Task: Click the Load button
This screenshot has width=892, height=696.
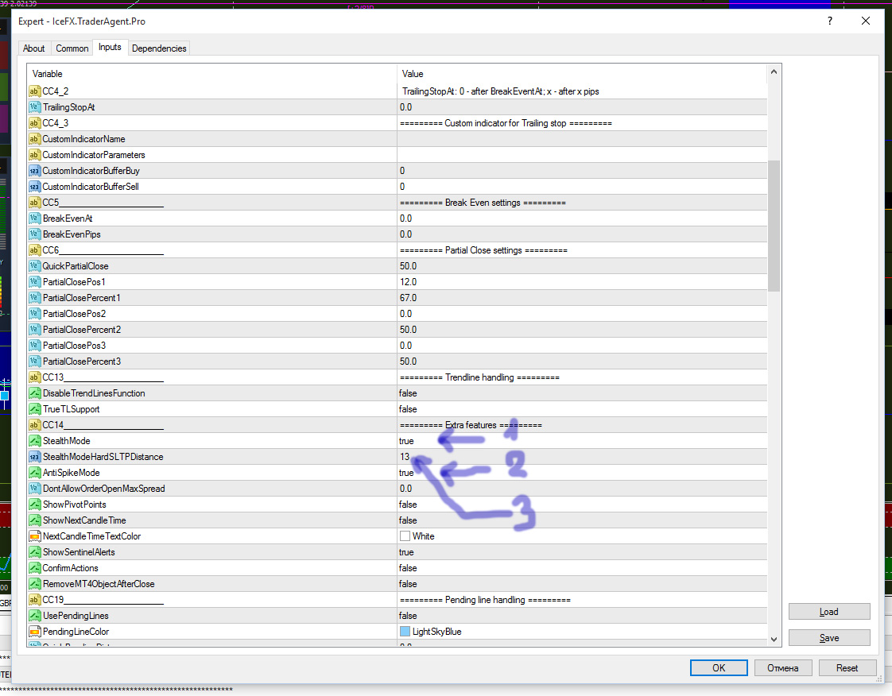Action: [x=829, y=612]
